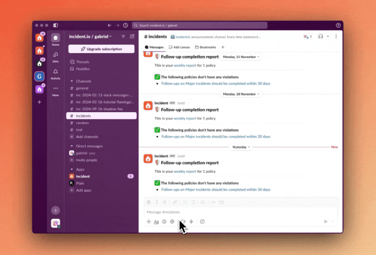The height and width of the screenshot is (255, 376).
Task: Collapse the Direct messages section
Action: (71, 146)
